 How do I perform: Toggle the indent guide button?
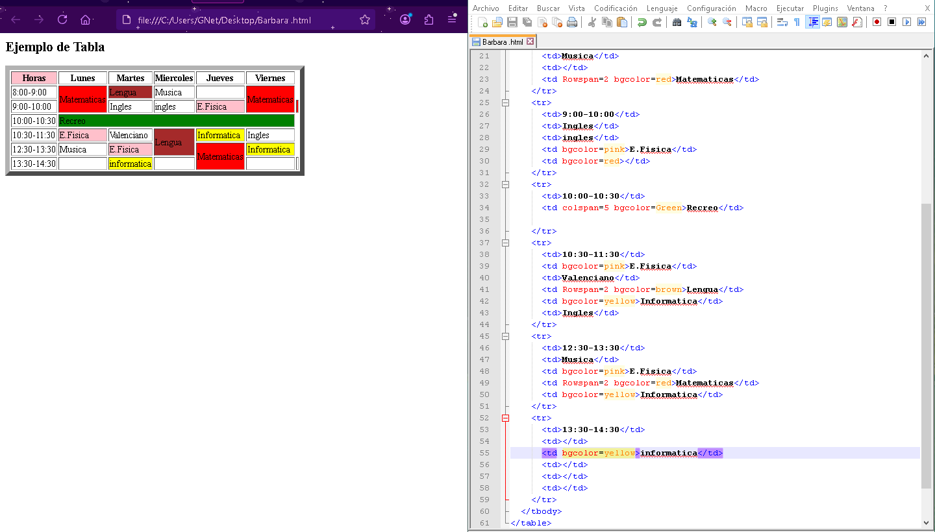click(812, 23)
